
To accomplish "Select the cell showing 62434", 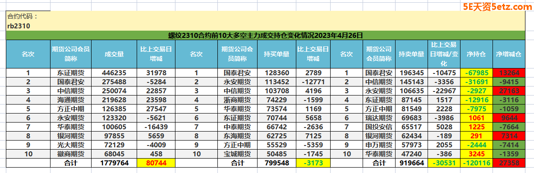I will pyautogui.click(x=411, y=136).
